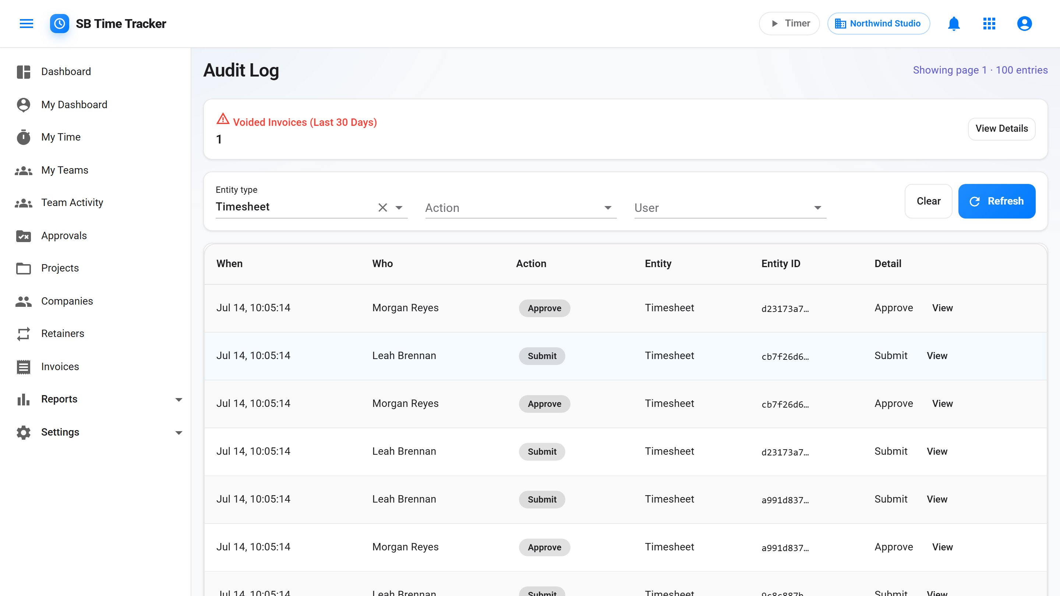Click the Dashboard sidebar icon
The image size is (1060, 596).
tap(24, 72)
